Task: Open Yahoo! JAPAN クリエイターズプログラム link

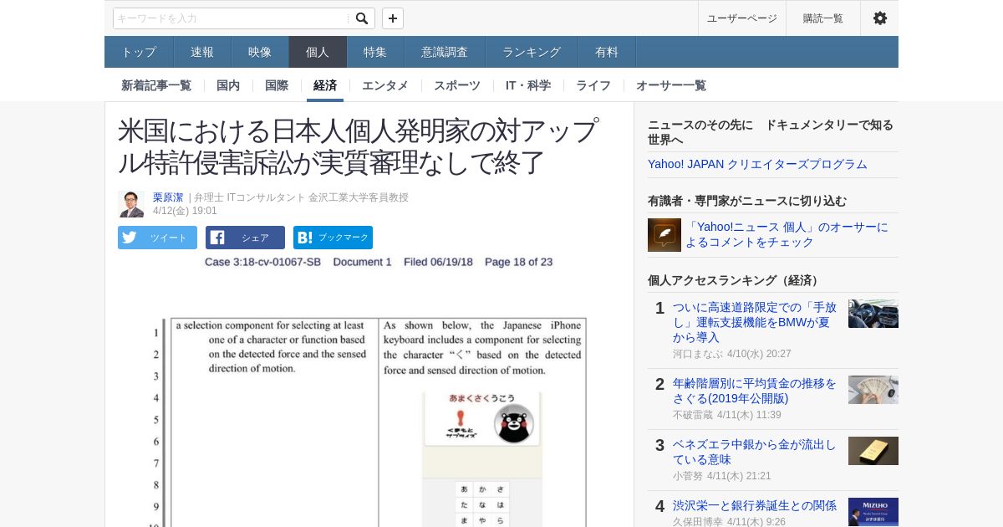Action: (757, 164)
